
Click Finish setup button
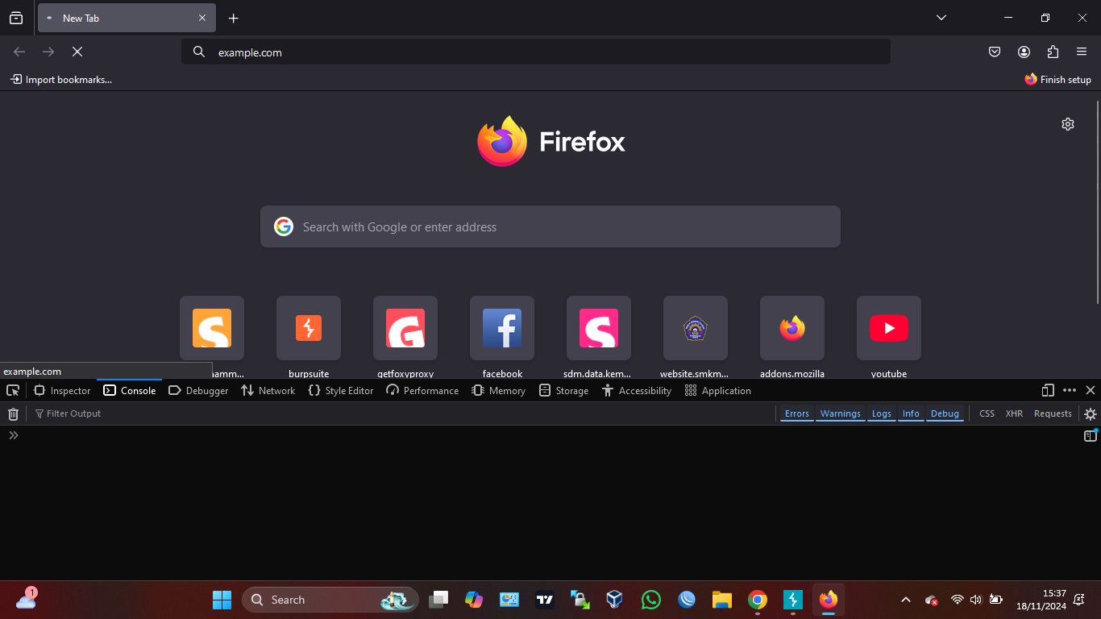1057,80
